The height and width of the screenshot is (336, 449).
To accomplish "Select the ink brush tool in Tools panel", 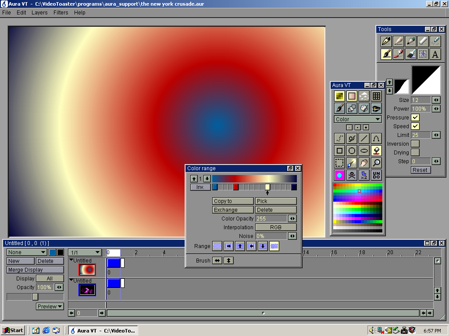I will [386, 54].
